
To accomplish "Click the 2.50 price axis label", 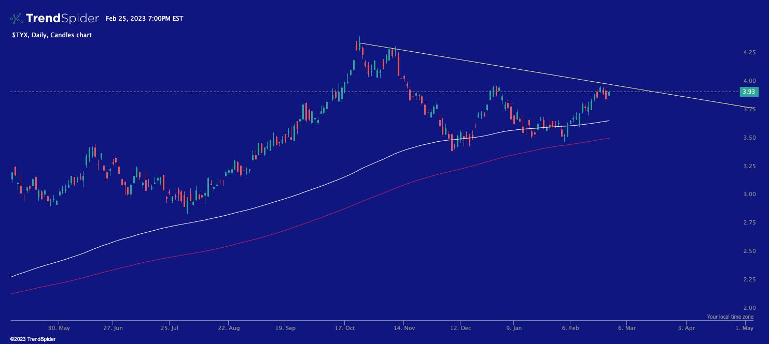I will (749, 251).
